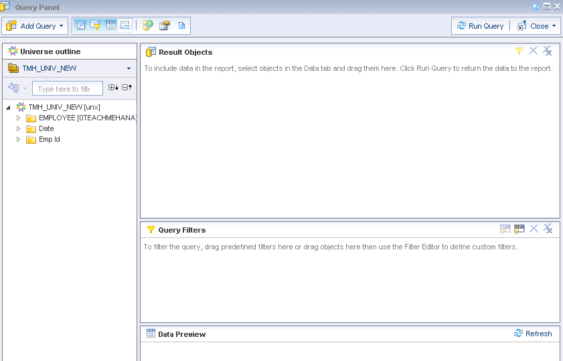Expand the EMPLOYEE folder node
Viewport: 563px width, 361px height.
pos(18,118)
